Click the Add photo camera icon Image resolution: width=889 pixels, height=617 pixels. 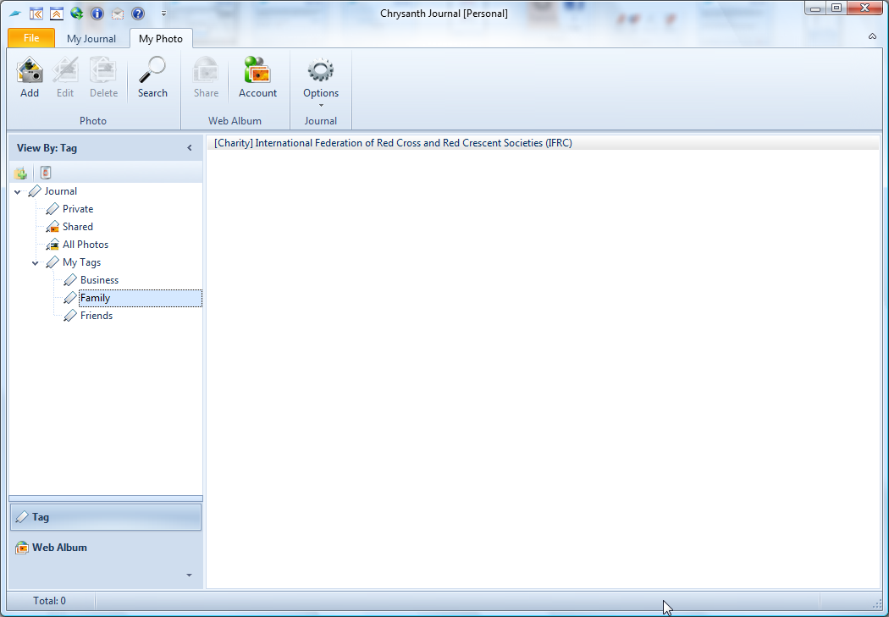30,77
